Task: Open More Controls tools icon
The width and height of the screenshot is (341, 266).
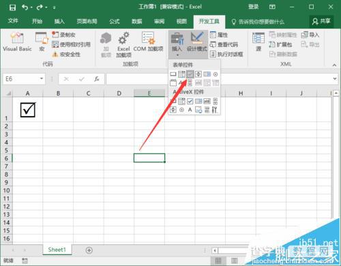Action: 215,110
